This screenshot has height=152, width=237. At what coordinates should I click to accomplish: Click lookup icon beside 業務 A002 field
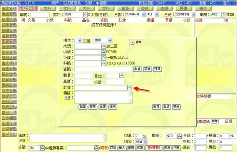[223, 14]
